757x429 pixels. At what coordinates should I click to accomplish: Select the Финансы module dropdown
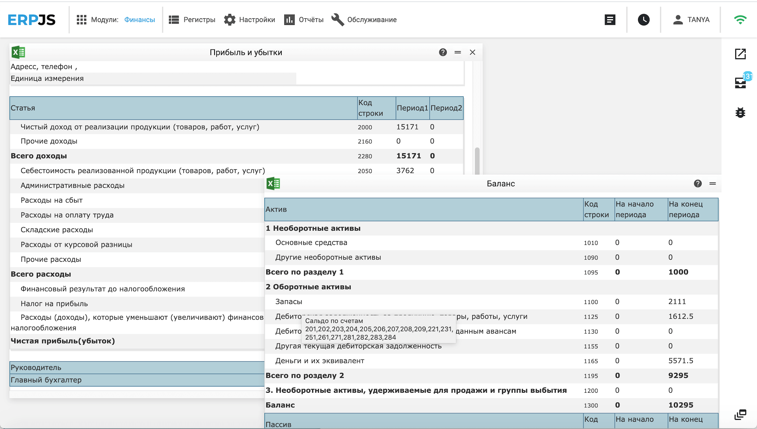[139, 20]
